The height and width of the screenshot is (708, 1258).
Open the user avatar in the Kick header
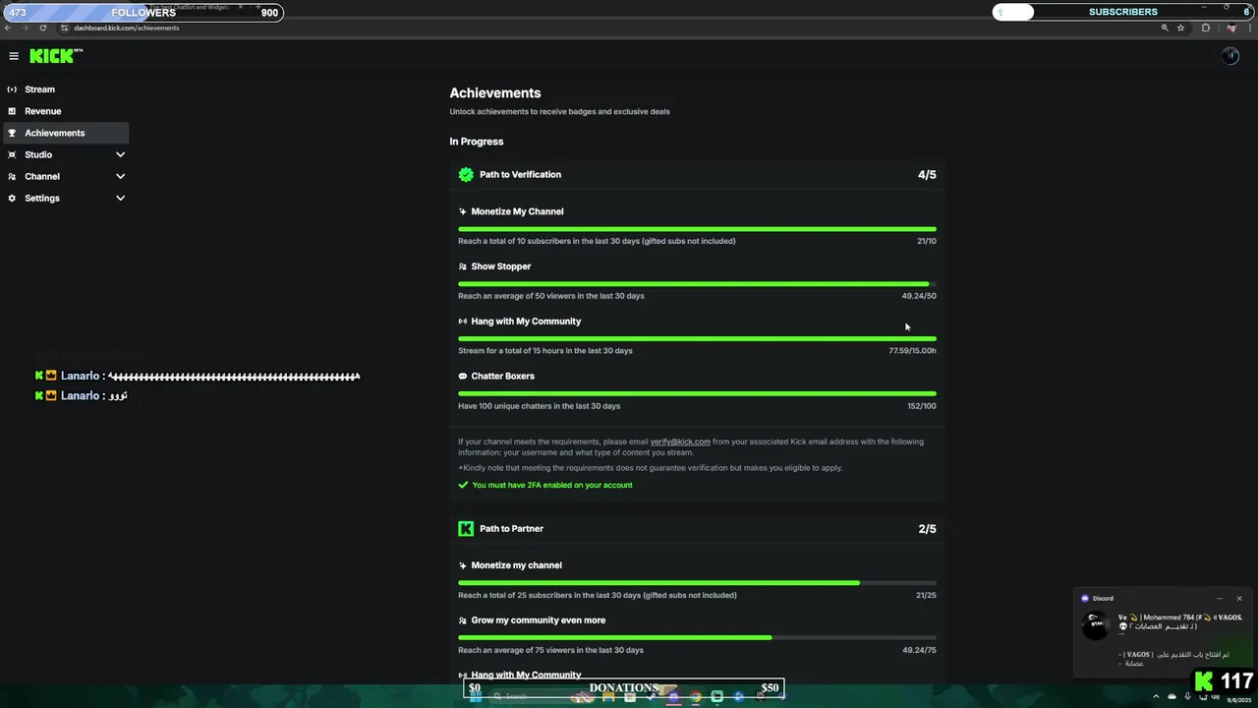point(1230,56)
